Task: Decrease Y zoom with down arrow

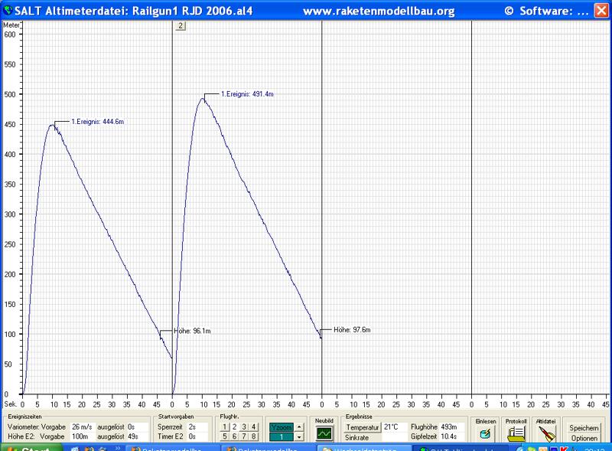Action: (299, 436)
